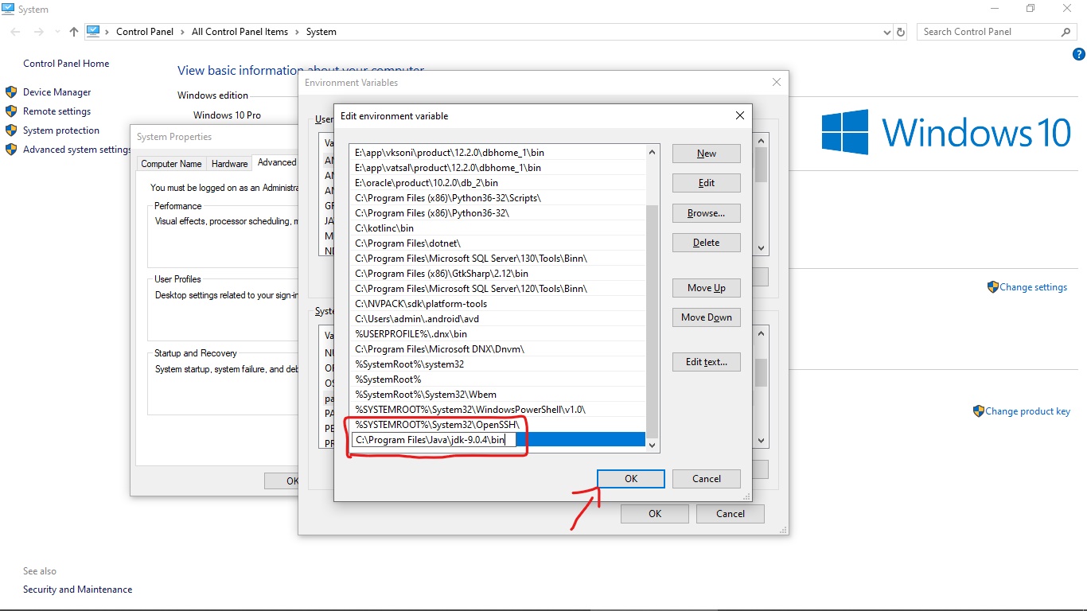Click the Remote settings shield icon
This screenshot has height=611, width=1087.
11,111
